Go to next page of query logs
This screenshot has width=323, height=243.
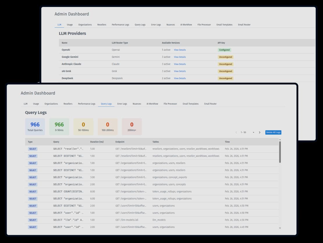260,132
